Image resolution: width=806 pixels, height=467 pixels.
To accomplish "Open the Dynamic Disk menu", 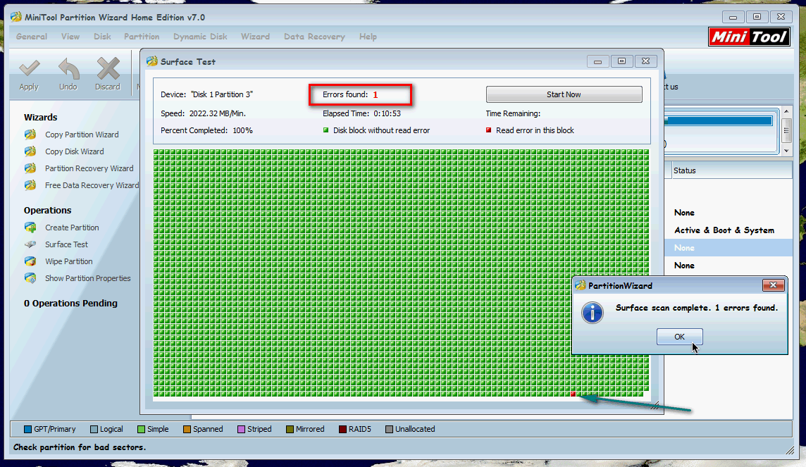I will coord(200,37).
